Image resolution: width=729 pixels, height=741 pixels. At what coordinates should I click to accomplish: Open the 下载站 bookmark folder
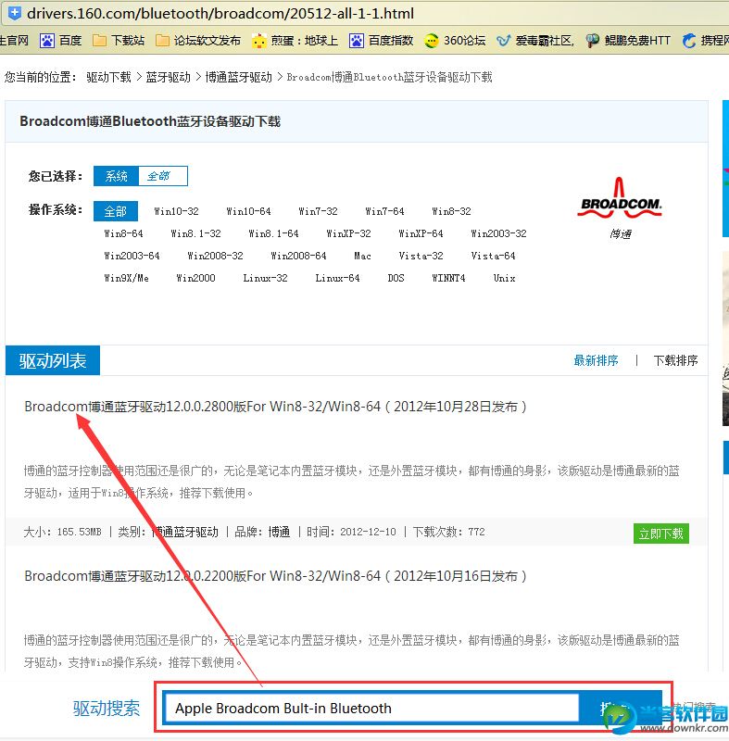point(119,41)
